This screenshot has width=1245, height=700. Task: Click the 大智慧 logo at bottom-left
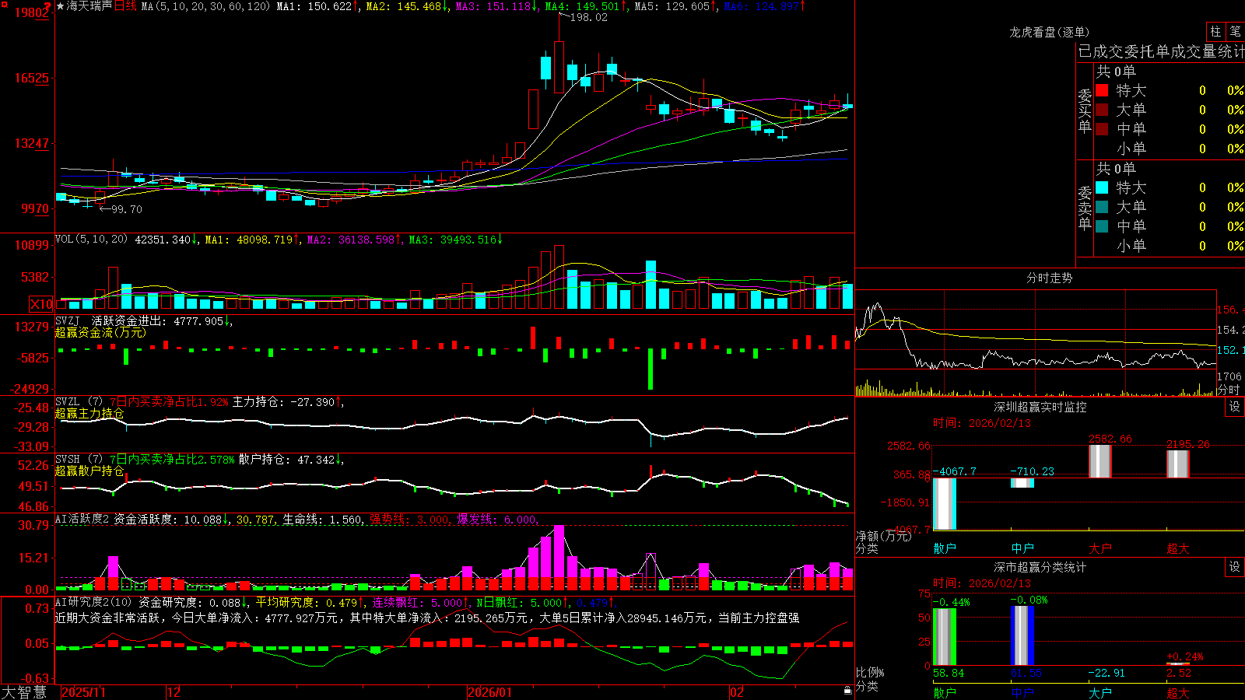[x=24, y=692]
